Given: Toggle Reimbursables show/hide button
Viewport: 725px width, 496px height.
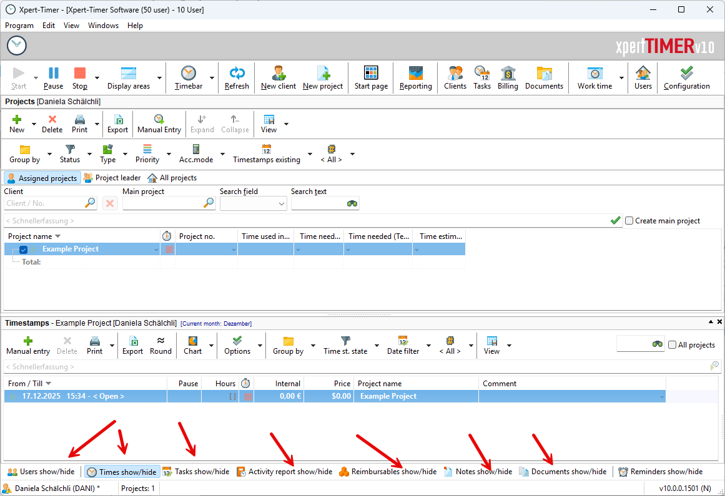Looking at the screenshot, I should tap(388, 472).
